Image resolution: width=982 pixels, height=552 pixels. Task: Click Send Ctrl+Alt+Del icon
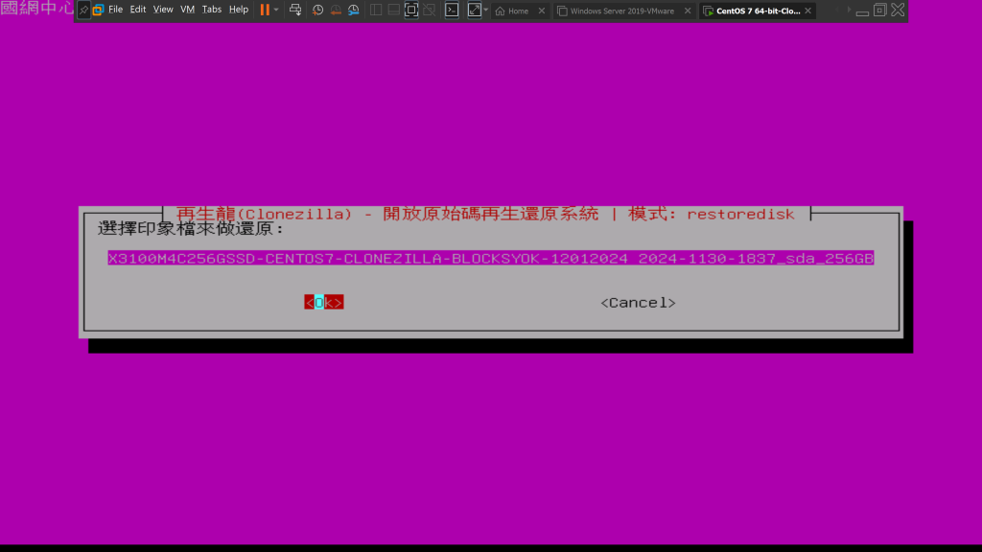click(295, 10)
